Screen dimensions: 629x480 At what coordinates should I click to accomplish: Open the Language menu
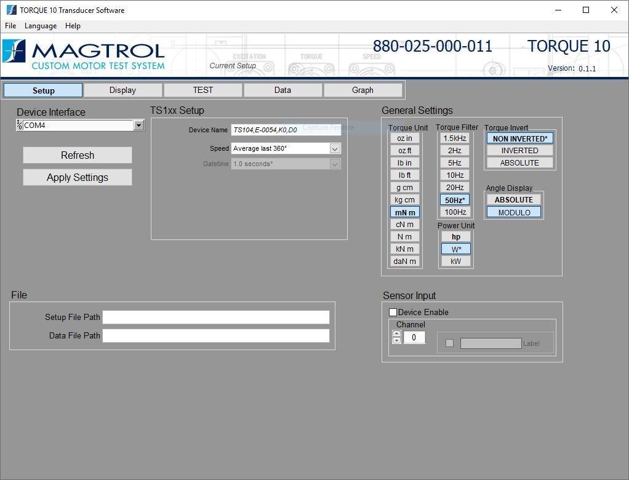pyautogui.click(x=41, y=26)
